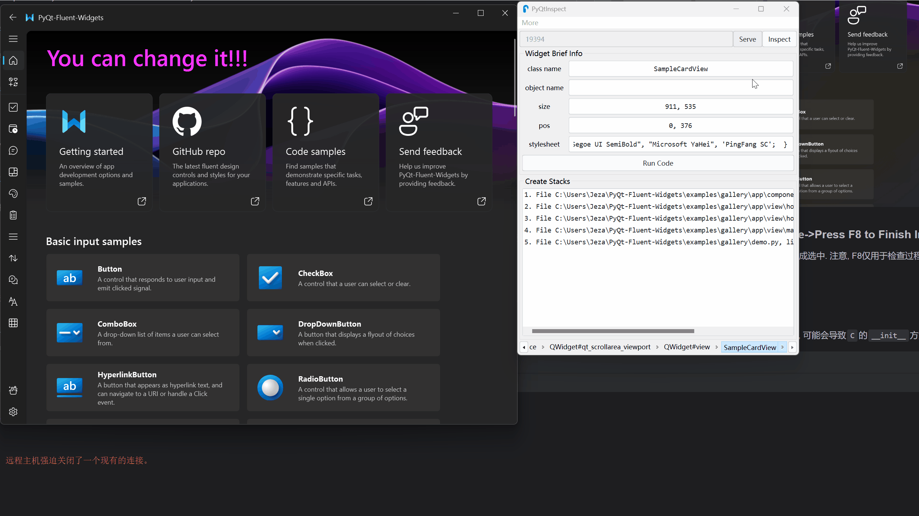The height and width of the screenshot is (516, 919).
Task: Open the More menu in PyQtInspect
Action: 530,22
